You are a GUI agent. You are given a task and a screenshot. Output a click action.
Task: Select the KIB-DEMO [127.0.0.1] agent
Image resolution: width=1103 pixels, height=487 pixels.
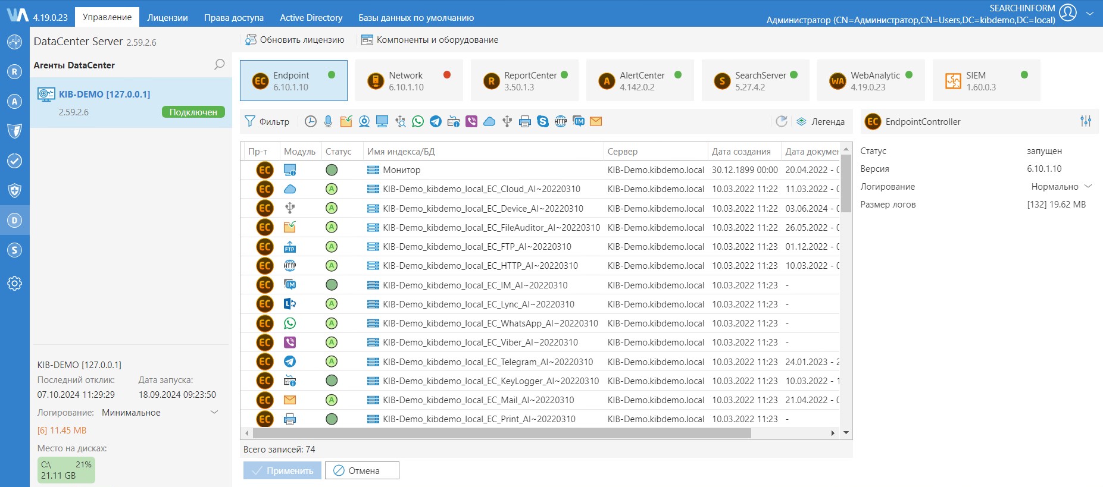(104, 94)
